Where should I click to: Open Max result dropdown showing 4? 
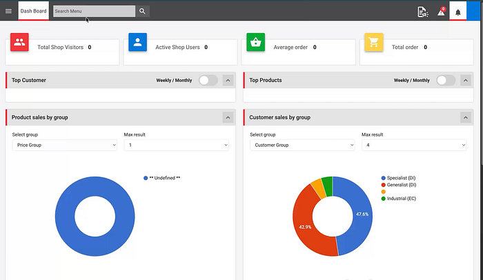(414, 145)
